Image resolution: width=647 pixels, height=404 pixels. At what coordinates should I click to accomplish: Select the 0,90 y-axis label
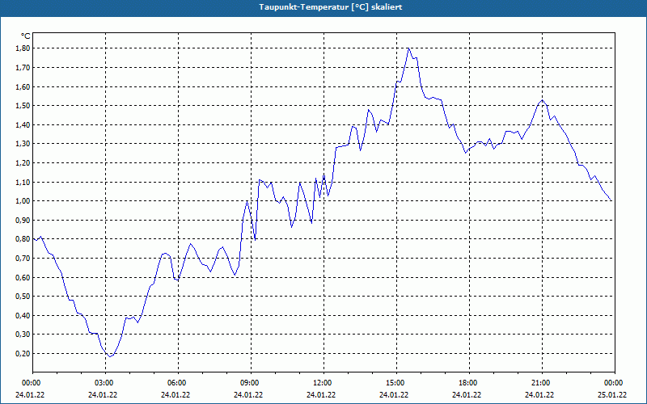pyautogui.click(x=23, y=220)
